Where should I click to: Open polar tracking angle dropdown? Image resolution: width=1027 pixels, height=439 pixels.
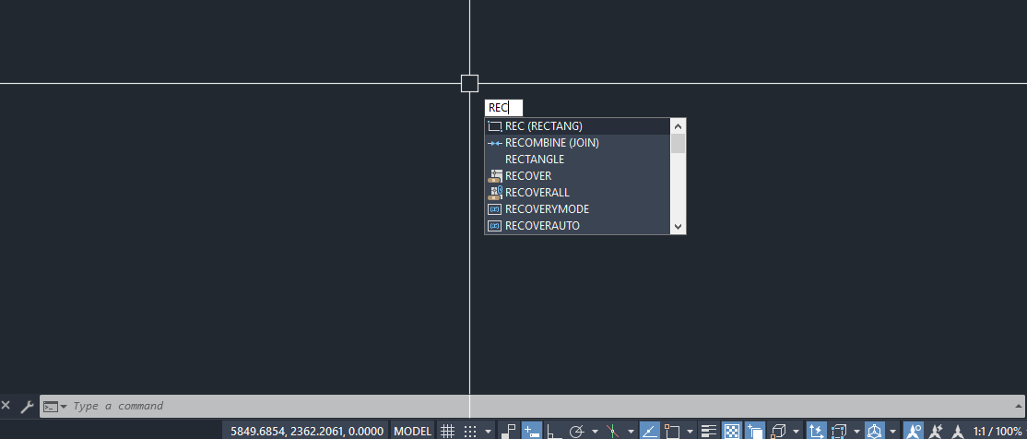[595, 432]
